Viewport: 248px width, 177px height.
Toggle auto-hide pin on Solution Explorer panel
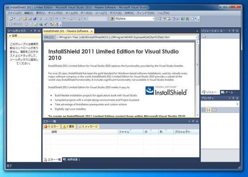point(233,31)
